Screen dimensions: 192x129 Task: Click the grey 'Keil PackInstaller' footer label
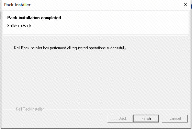coord(30,109)
